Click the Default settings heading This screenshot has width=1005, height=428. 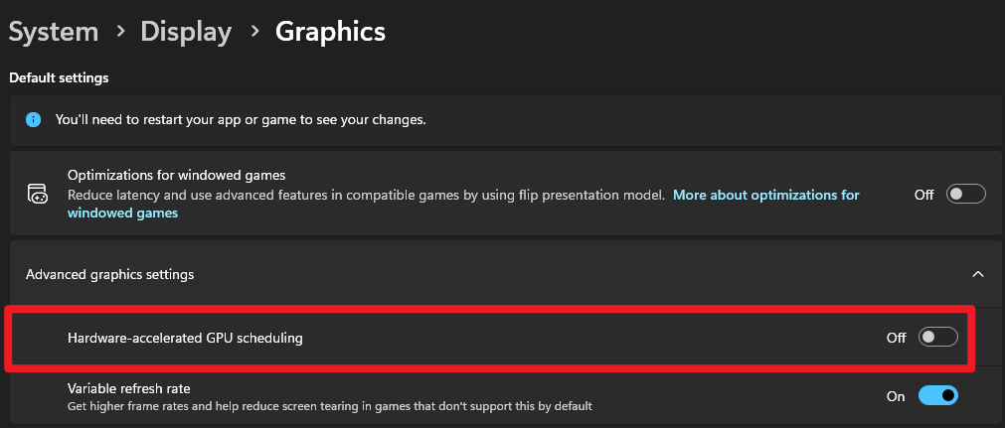[x=59, y=77]
